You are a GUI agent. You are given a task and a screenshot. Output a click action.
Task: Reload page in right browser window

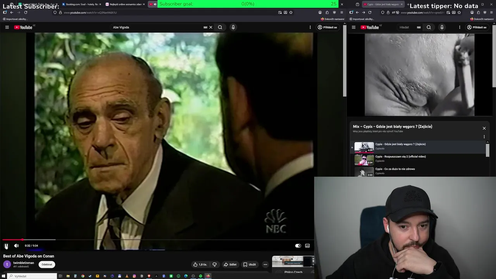coord(370,12)
